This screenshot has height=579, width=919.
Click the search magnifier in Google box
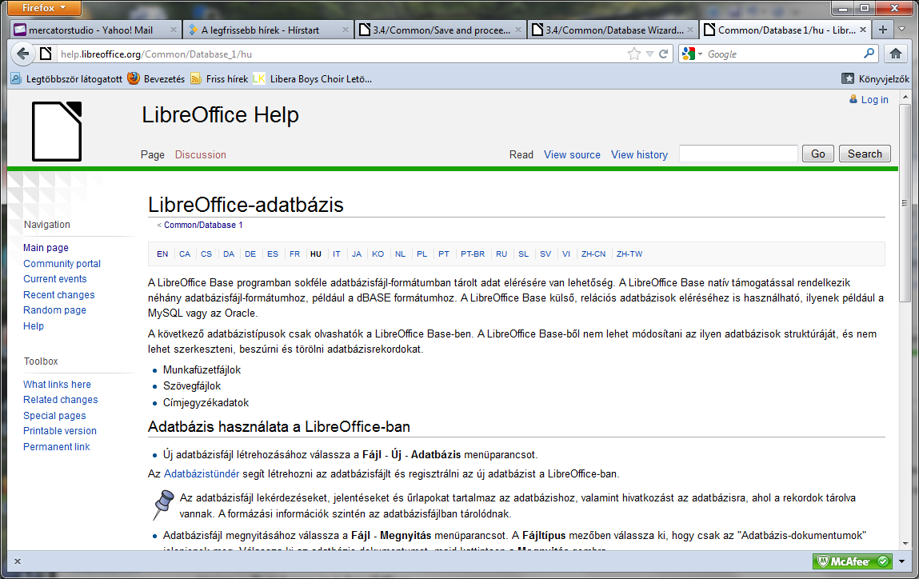[x=869, y=54]
